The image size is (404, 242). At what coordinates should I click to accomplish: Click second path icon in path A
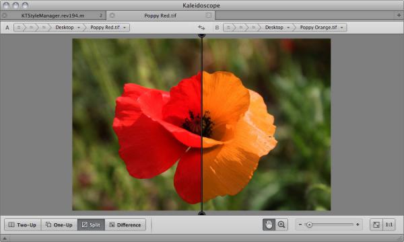click(x=31, y=28)
